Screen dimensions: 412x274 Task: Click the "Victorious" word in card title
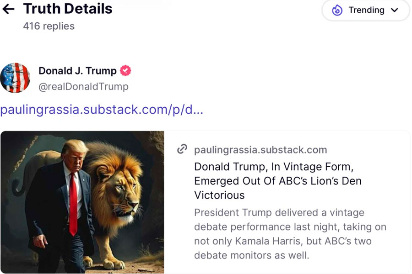(x=219, y=195)
